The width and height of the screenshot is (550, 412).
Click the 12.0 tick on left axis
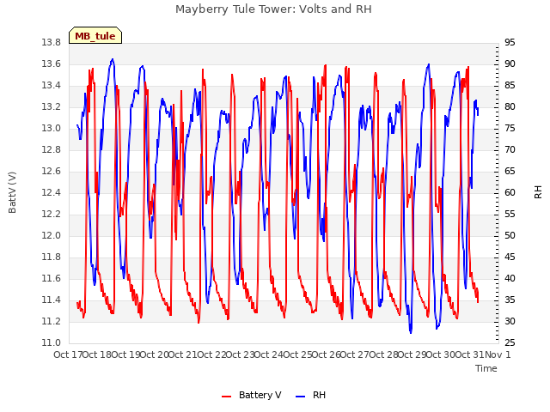[52, 235]
